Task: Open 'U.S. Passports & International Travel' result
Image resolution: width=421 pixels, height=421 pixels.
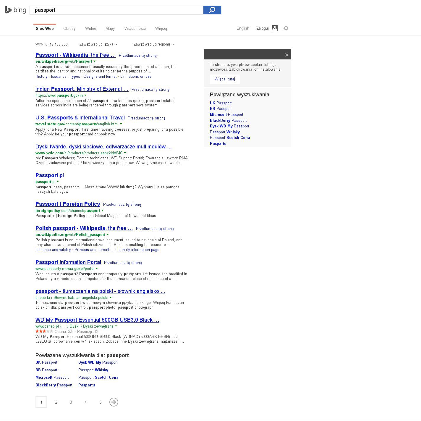Action: point(80,118)
